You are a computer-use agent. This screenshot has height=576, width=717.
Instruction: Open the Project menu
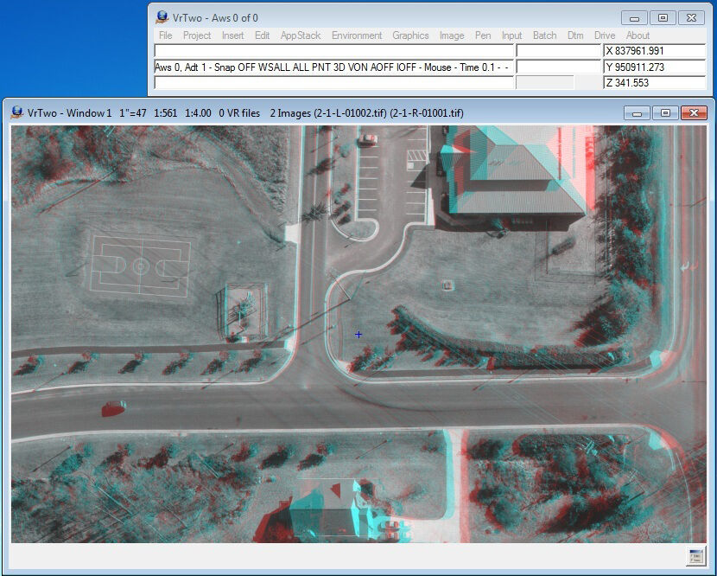tap(195, 35)
